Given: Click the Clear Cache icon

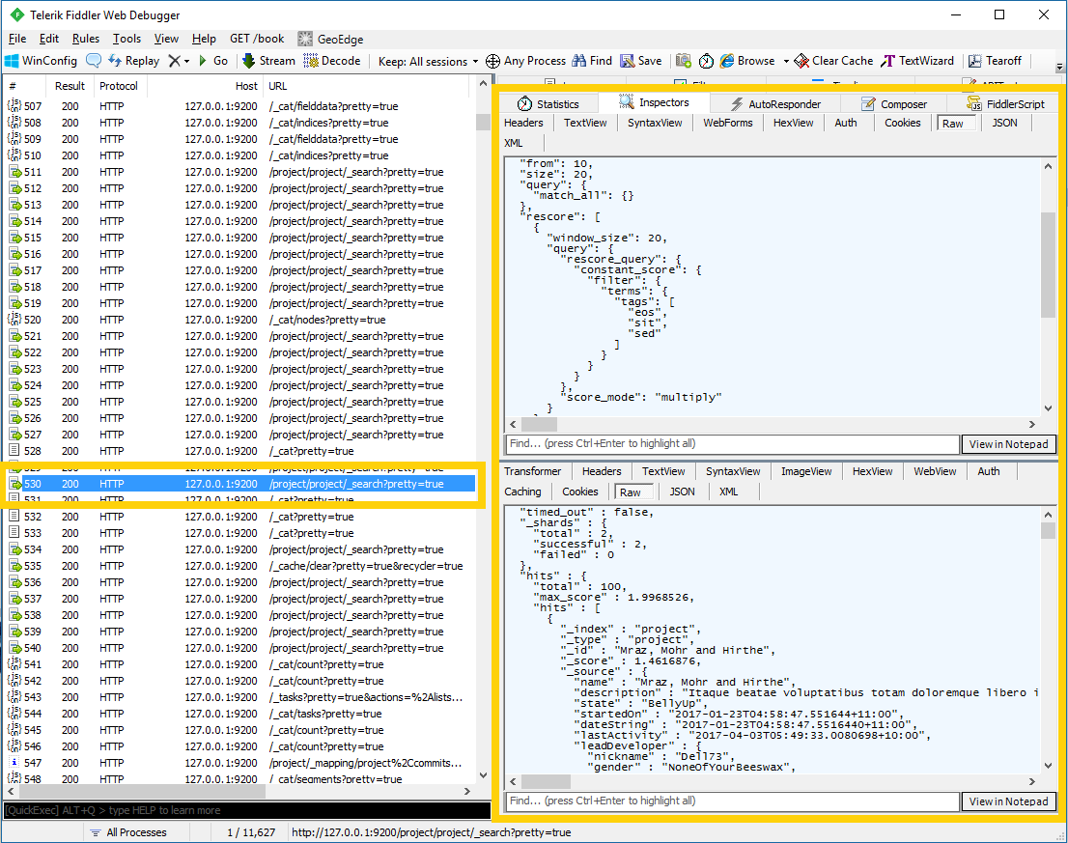Looking at the screenshot, I should coord(831,60).
